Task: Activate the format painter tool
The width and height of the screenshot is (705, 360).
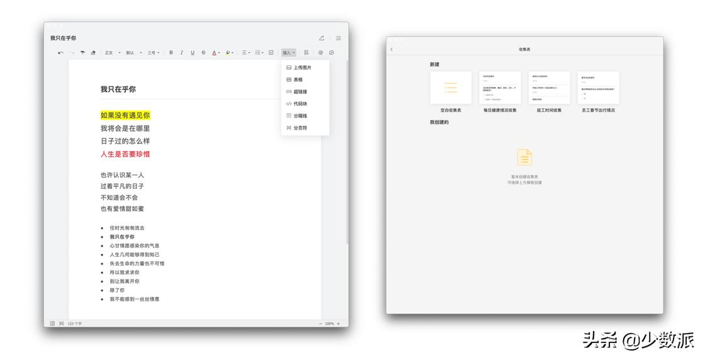Action: [x=82, y=53]
